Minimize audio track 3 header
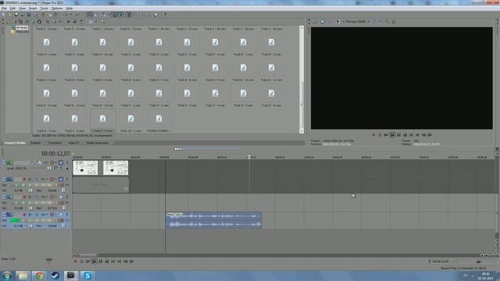 click(3, 197)
